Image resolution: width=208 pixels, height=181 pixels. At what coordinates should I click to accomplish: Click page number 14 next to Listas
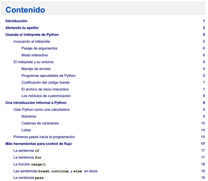(x=203, y=130)
